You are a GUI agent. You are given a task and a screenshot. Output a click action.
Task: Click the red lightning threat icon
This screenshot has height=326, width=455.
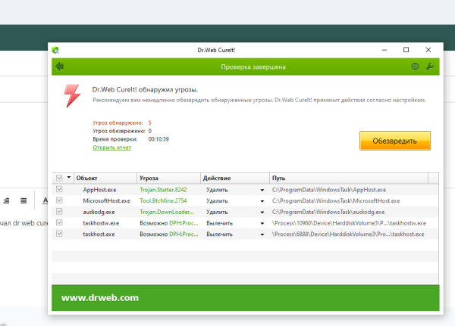pyautogui.click(x=72, y=96)
